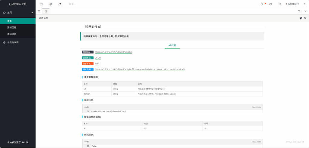Open 更新历程 in the sidebar

tap(18, 27)
